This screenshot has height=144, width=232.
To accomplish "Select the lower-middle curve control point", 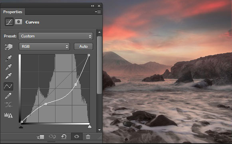I will (46, 104).
